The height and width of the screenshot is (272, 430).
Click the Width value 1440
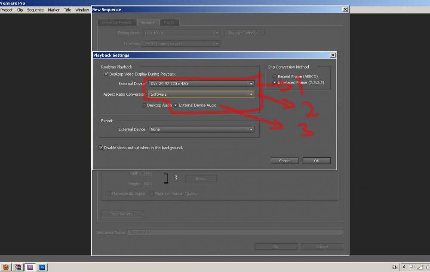point(147,173)
